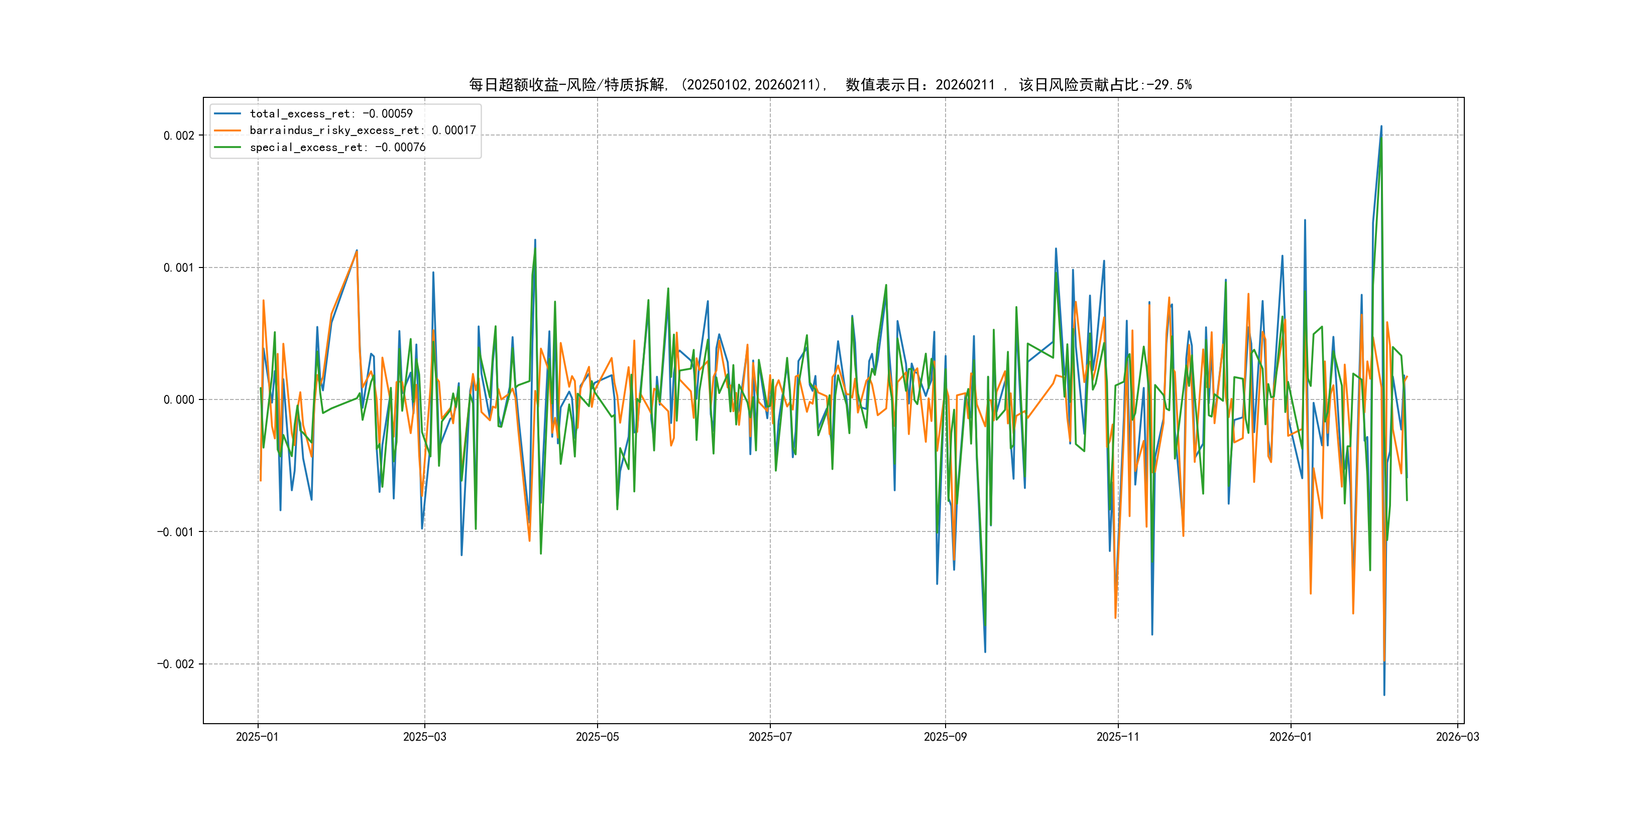Click the -0.001 y-axis tick label
This screenshot has width=1627, height=813.
[176, 532]
